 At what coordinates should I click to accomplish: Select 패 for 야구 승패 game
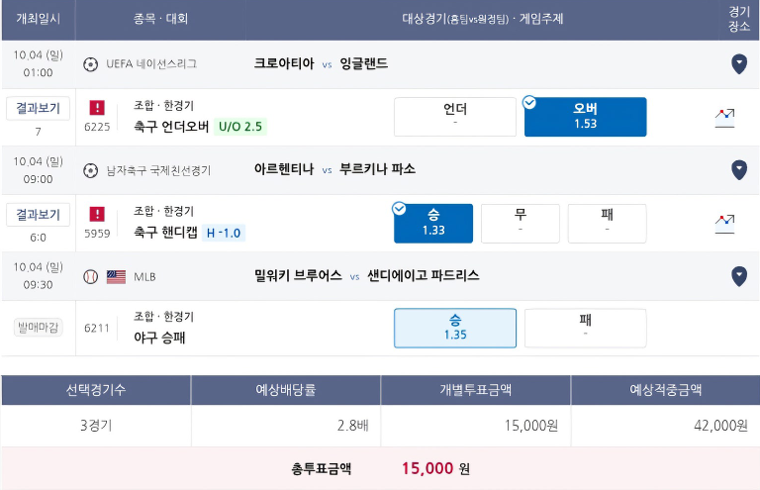coord(585,328)
